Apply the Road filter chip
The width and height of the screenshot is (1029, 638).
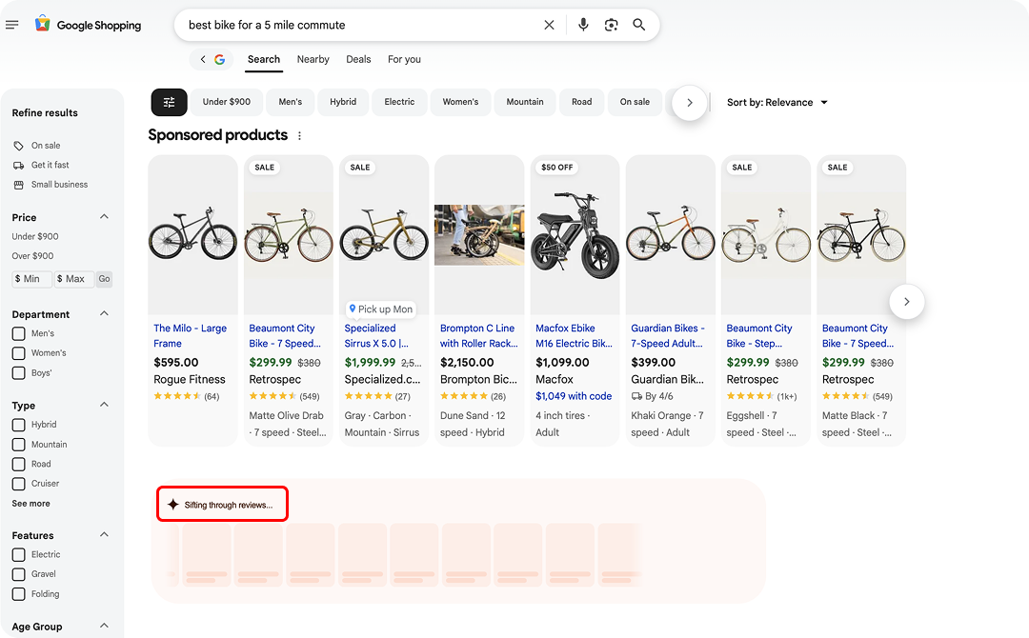point(581,102)
